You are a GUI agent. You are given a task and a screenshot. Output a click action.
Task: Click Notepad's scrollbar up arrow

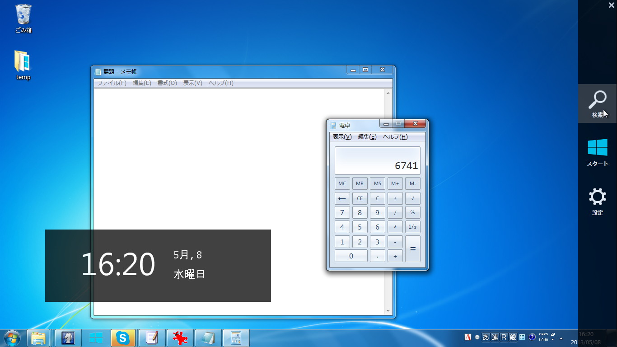[x=388, y=93]
